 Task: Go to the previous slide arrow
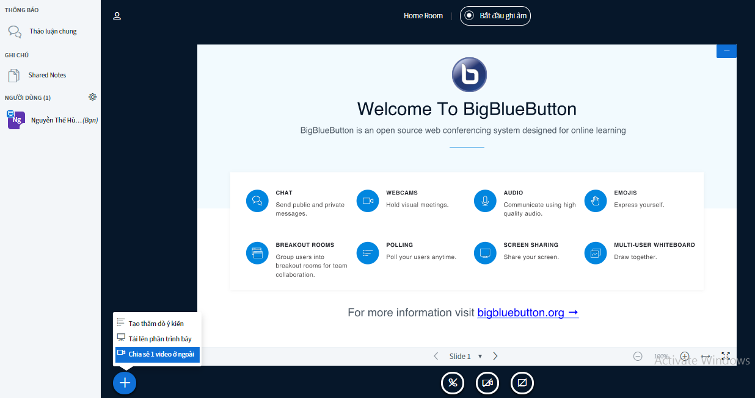click(x=436, y=356)
